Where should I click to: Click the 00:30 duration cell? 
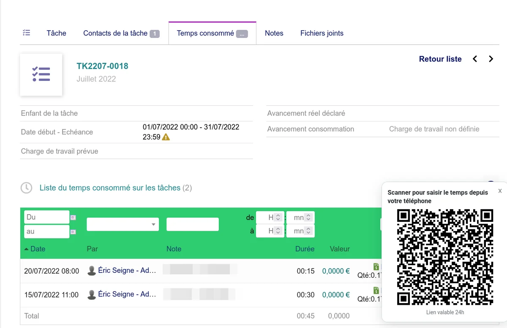tap(305, 295)
